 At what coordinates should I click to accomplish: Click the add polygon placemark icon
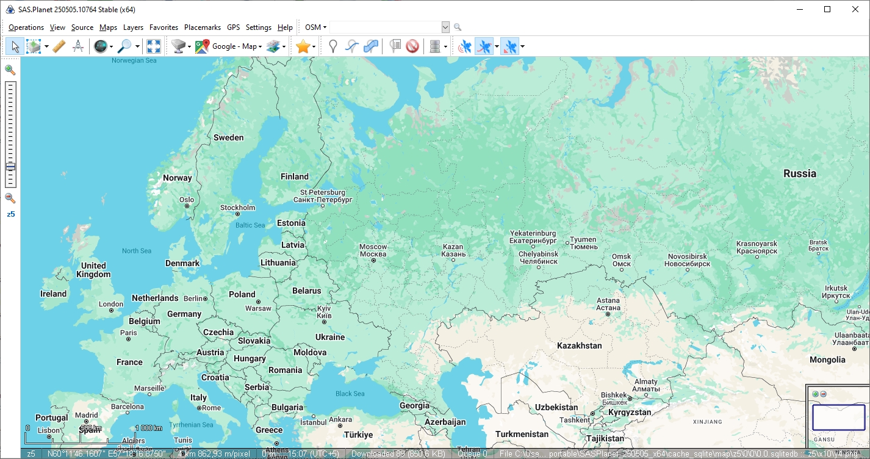371,46
